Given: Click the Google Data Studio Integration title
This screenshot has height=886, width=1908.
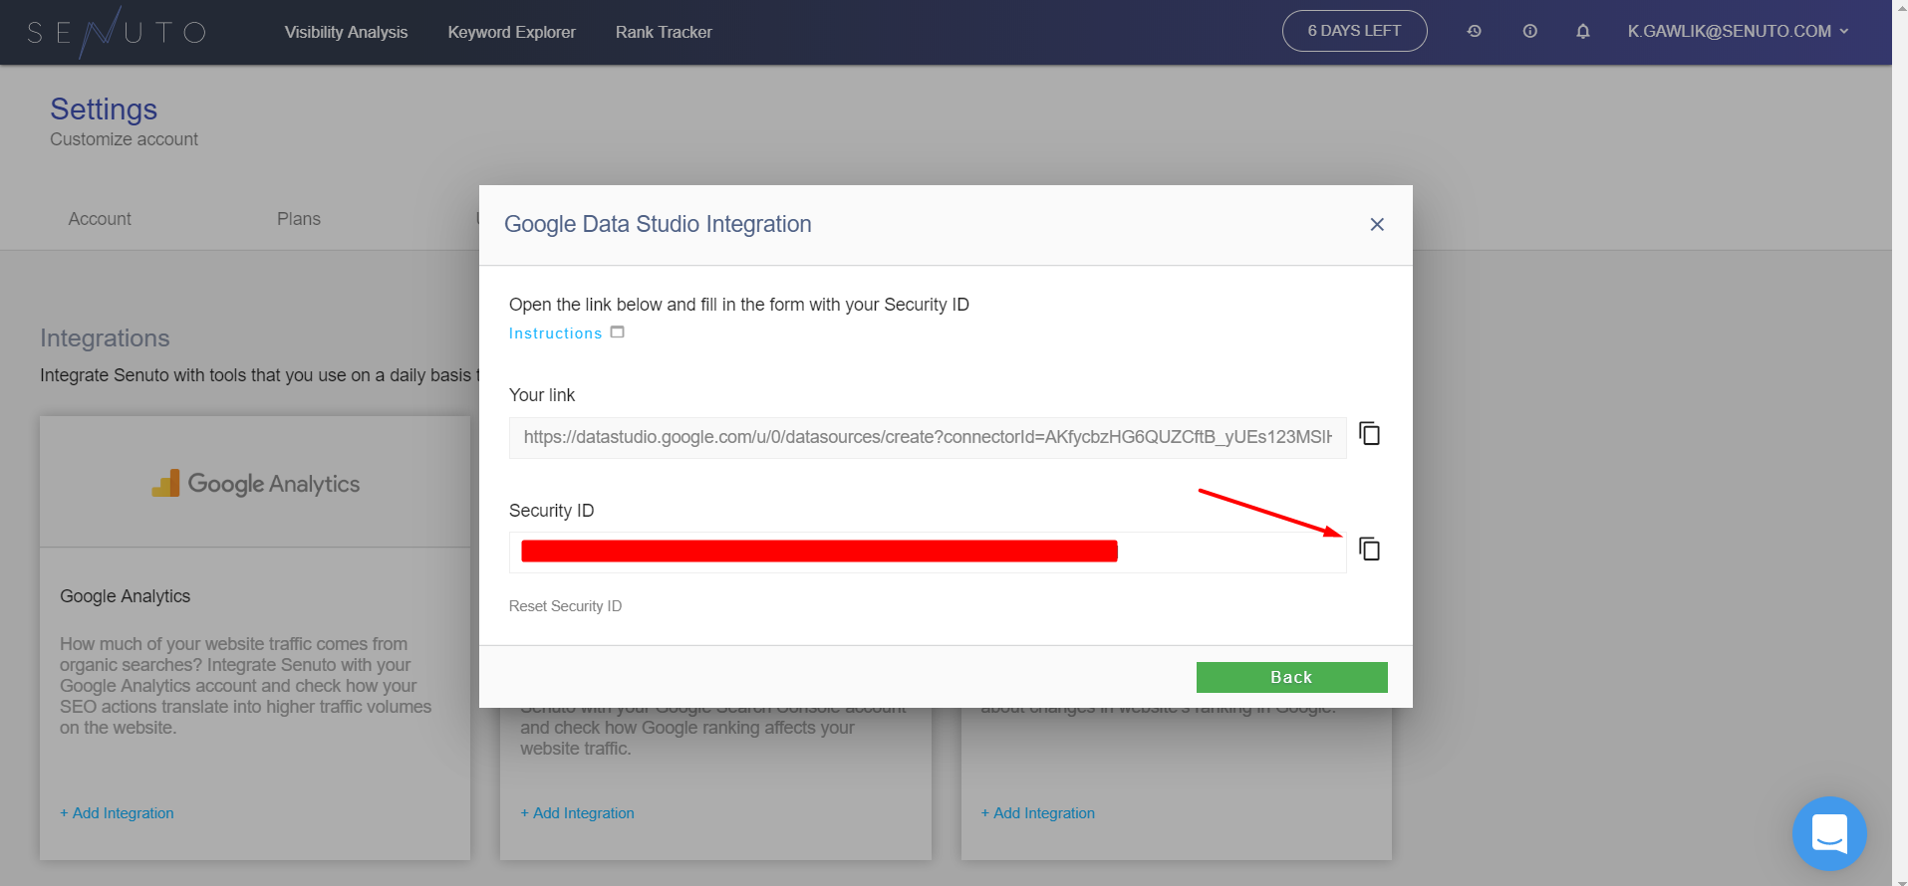Looking at the screenshot, I should (x=658, y=225).
